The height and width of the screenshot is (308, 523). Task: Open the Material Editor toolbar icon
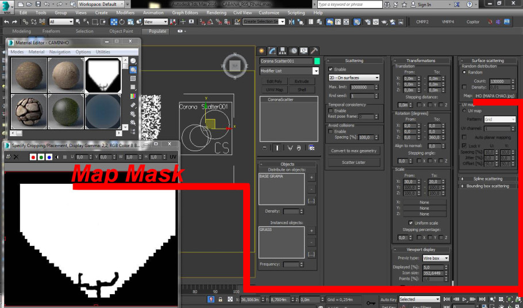click(357, 22)
